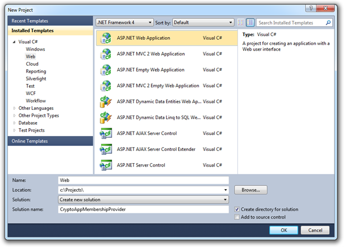Open the Online Templates section
The image size is (344, 247).
50,141
